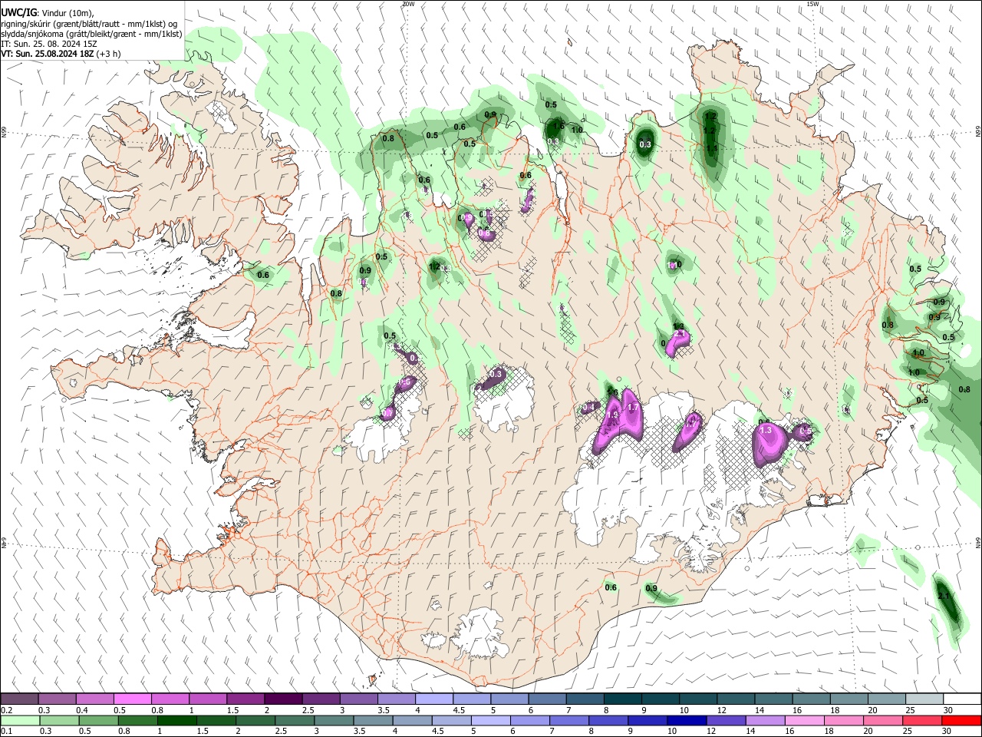This screenshot has width=982, height=737.
Task: Pick the deep navy blue swatch labeled 10
Action: [x=687, y=720]
